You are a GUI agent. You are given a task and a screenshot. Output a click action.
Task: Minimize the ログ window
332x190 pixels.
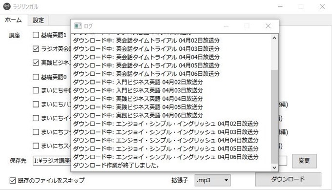pos(226,26)
